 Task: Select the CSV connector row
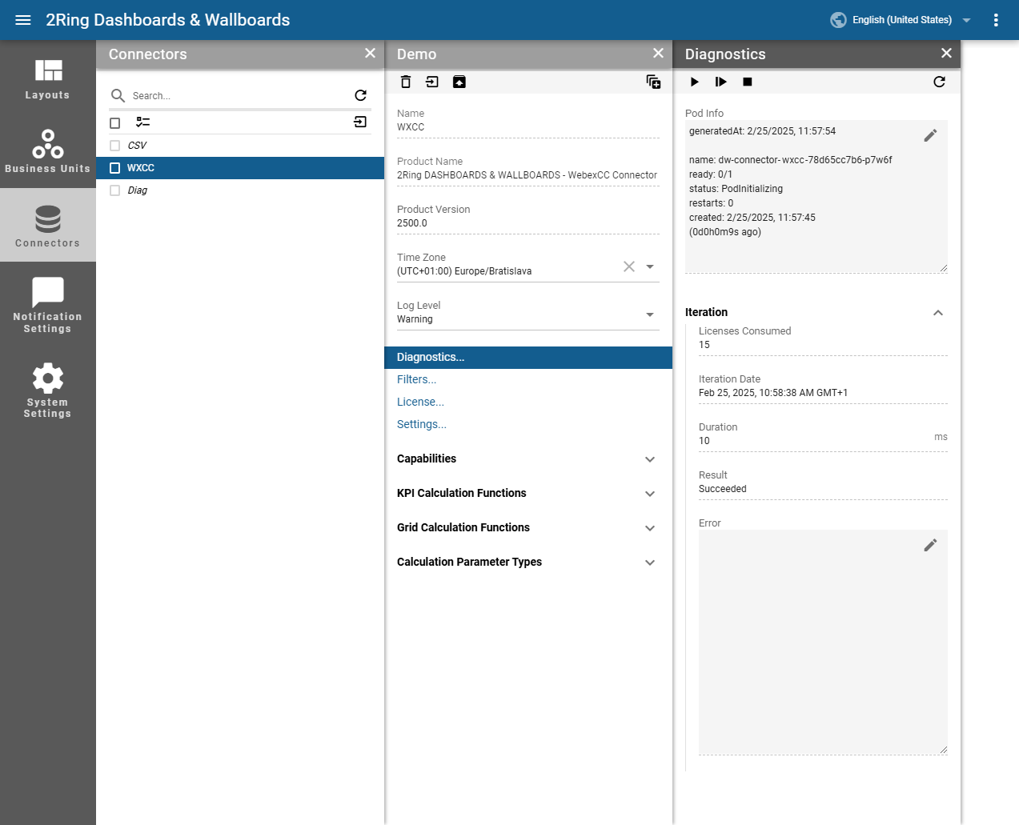pyautogui.click(x=240, y=146)
